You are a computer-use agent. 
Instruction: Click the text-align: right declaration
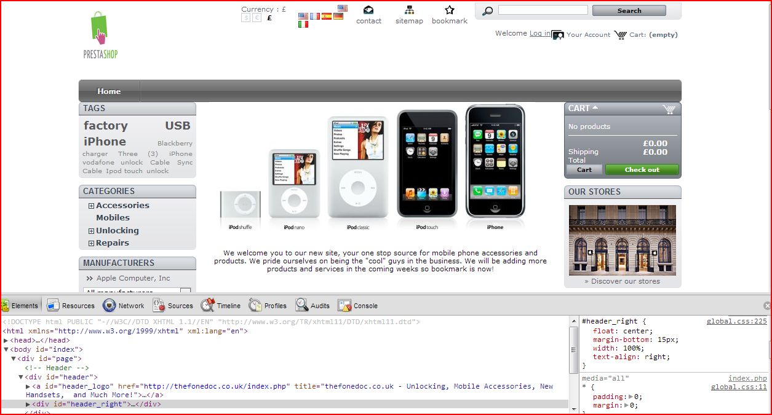tap(632, 357)
